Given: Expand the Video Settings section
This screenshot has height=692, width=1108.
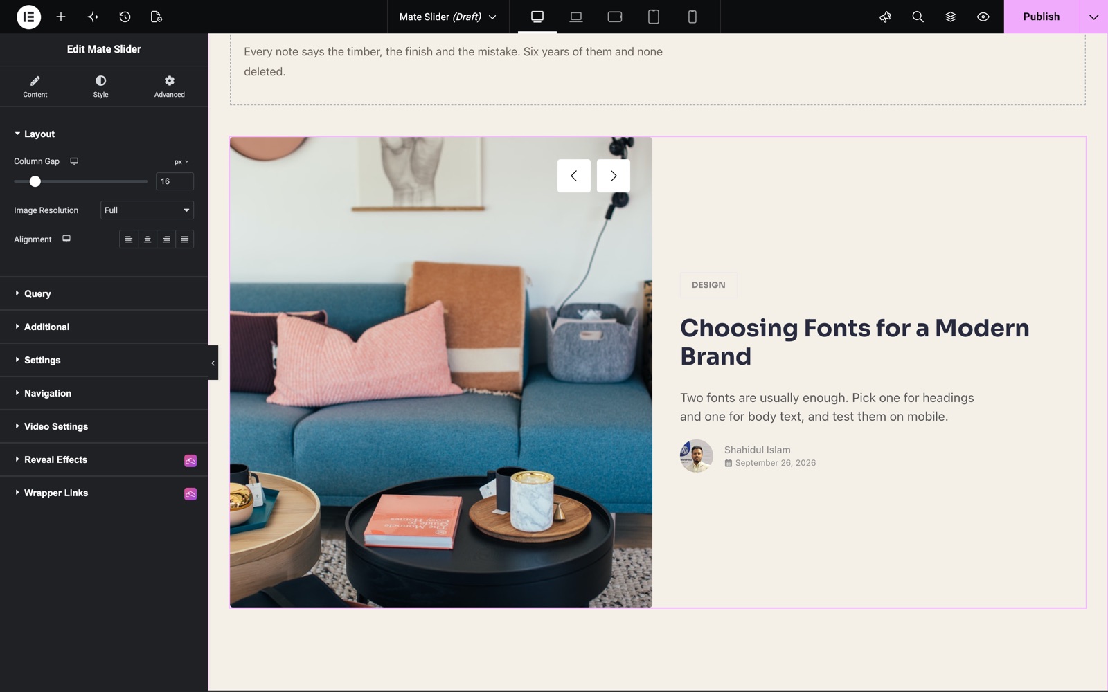Looking at the screenshot, I should tap(104, 426).
